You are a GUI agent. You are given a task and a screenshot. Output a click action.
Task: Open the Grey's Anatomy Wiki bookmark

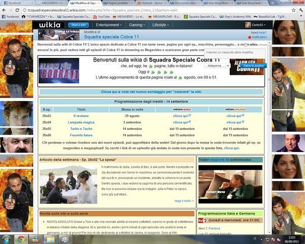pyautogui.click(x=235, y=17)
